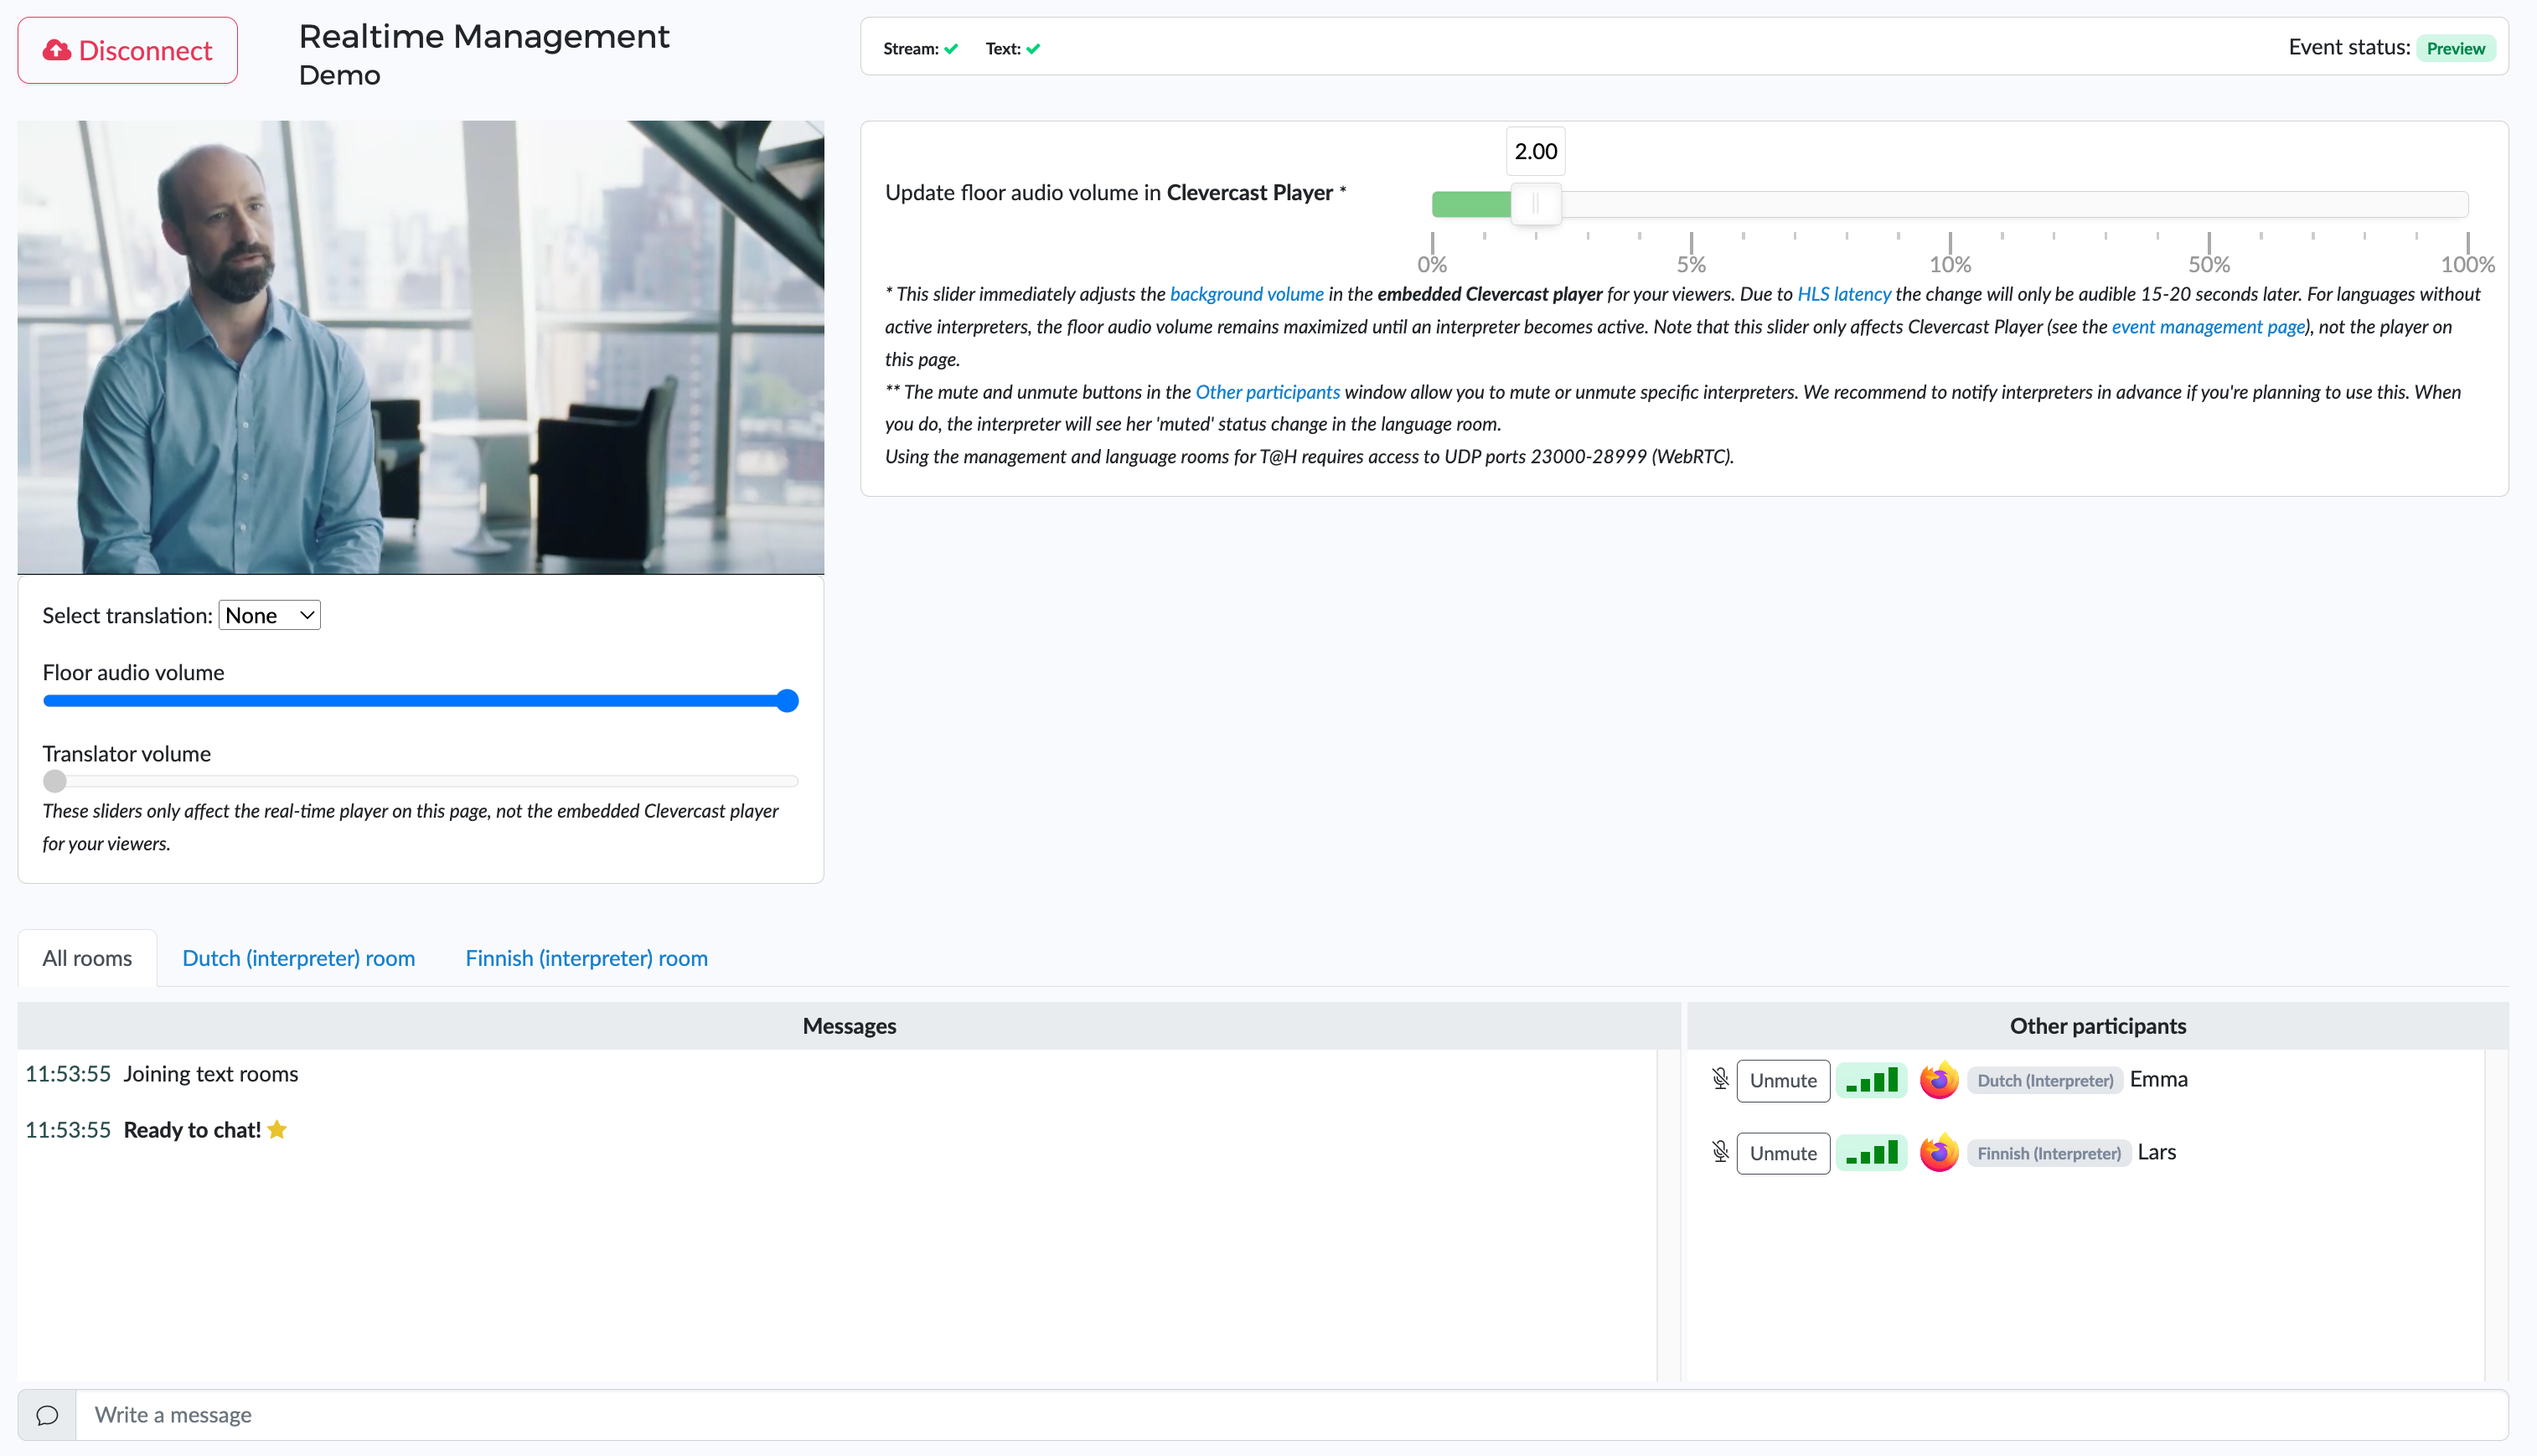Click the Ready to chat! message
2537x1456 pixels.
[x=192, y=1130]
